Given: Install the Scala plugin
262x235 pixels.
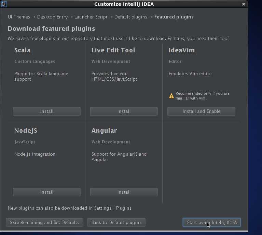Looking at the screenshot, I should 47,111.
